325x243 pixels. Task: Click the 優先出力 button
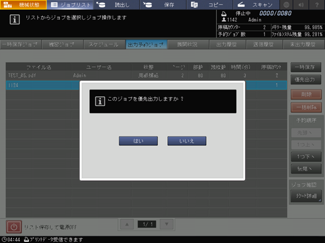(x=306, y=80)
